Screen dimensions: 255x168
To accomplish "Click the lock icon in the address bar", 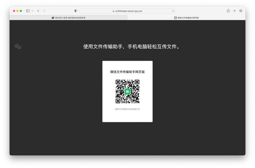I will pyautogui.click(x=113, y=11).
